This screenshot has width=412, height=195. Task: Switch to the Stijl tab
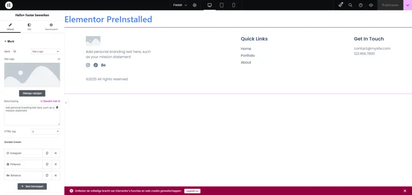[x=29, y=27]
